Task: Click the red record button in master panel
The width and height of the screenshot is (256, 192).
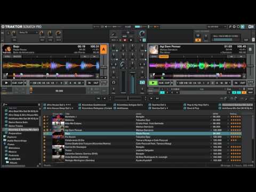Action: click(x=125, y=40)
